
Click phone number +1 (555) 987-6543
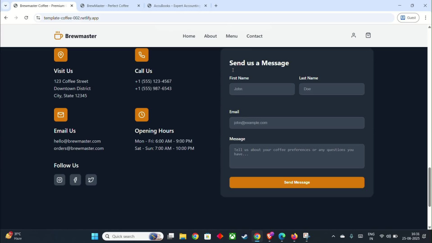[153, 88]
